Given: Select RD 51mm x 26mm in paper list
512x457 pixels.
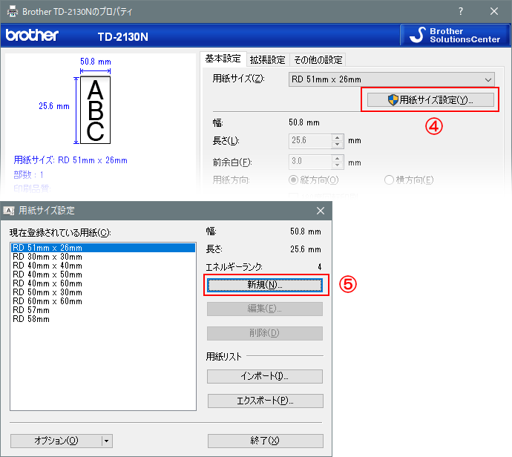Looking at the screenshot, I should click(103, 248).
